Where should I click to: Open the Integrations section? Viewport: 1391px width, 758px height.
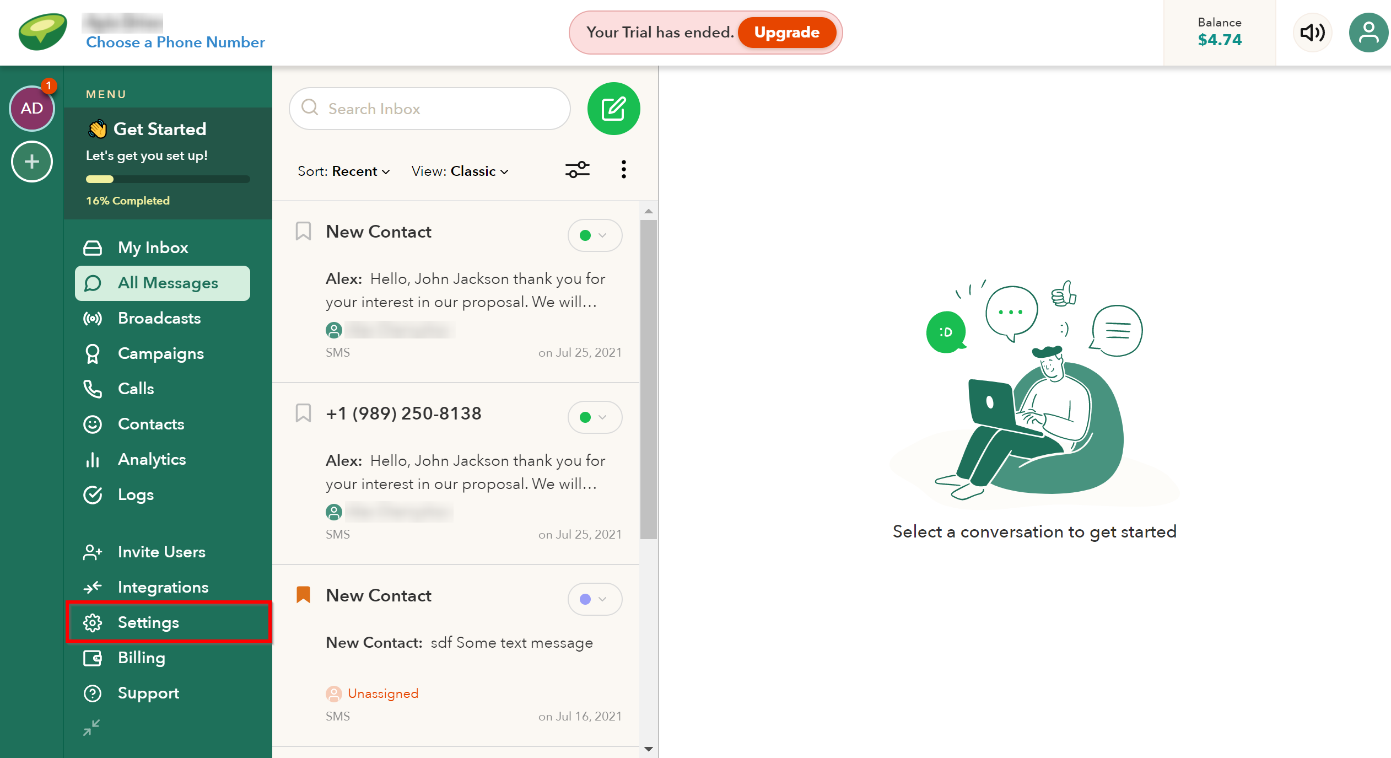pos(163,586)
